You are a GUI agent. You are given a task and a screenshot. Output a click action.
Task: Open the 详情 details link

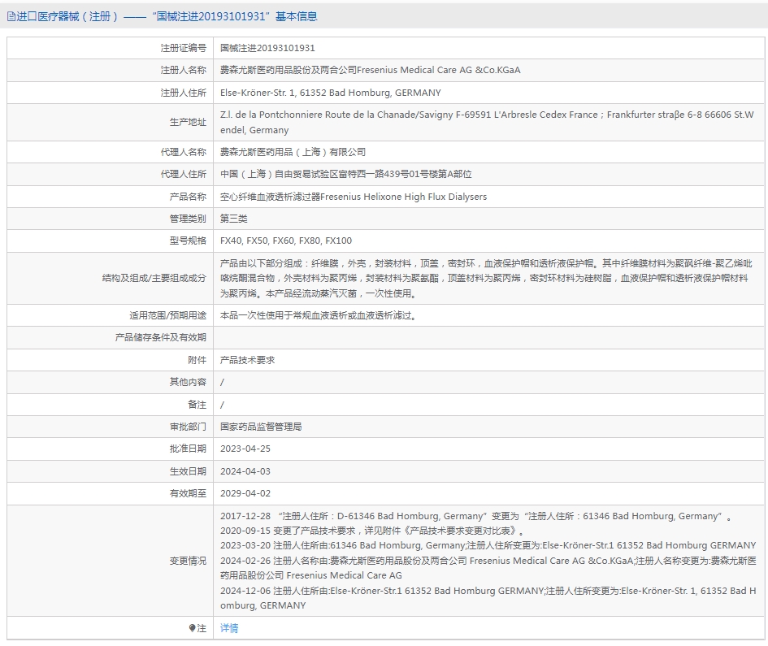229,628
